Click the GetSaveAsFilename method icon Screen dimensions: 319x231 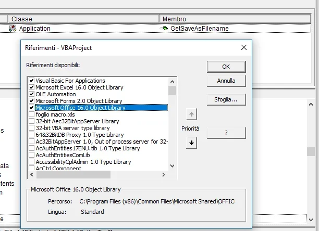pos(164,29)
